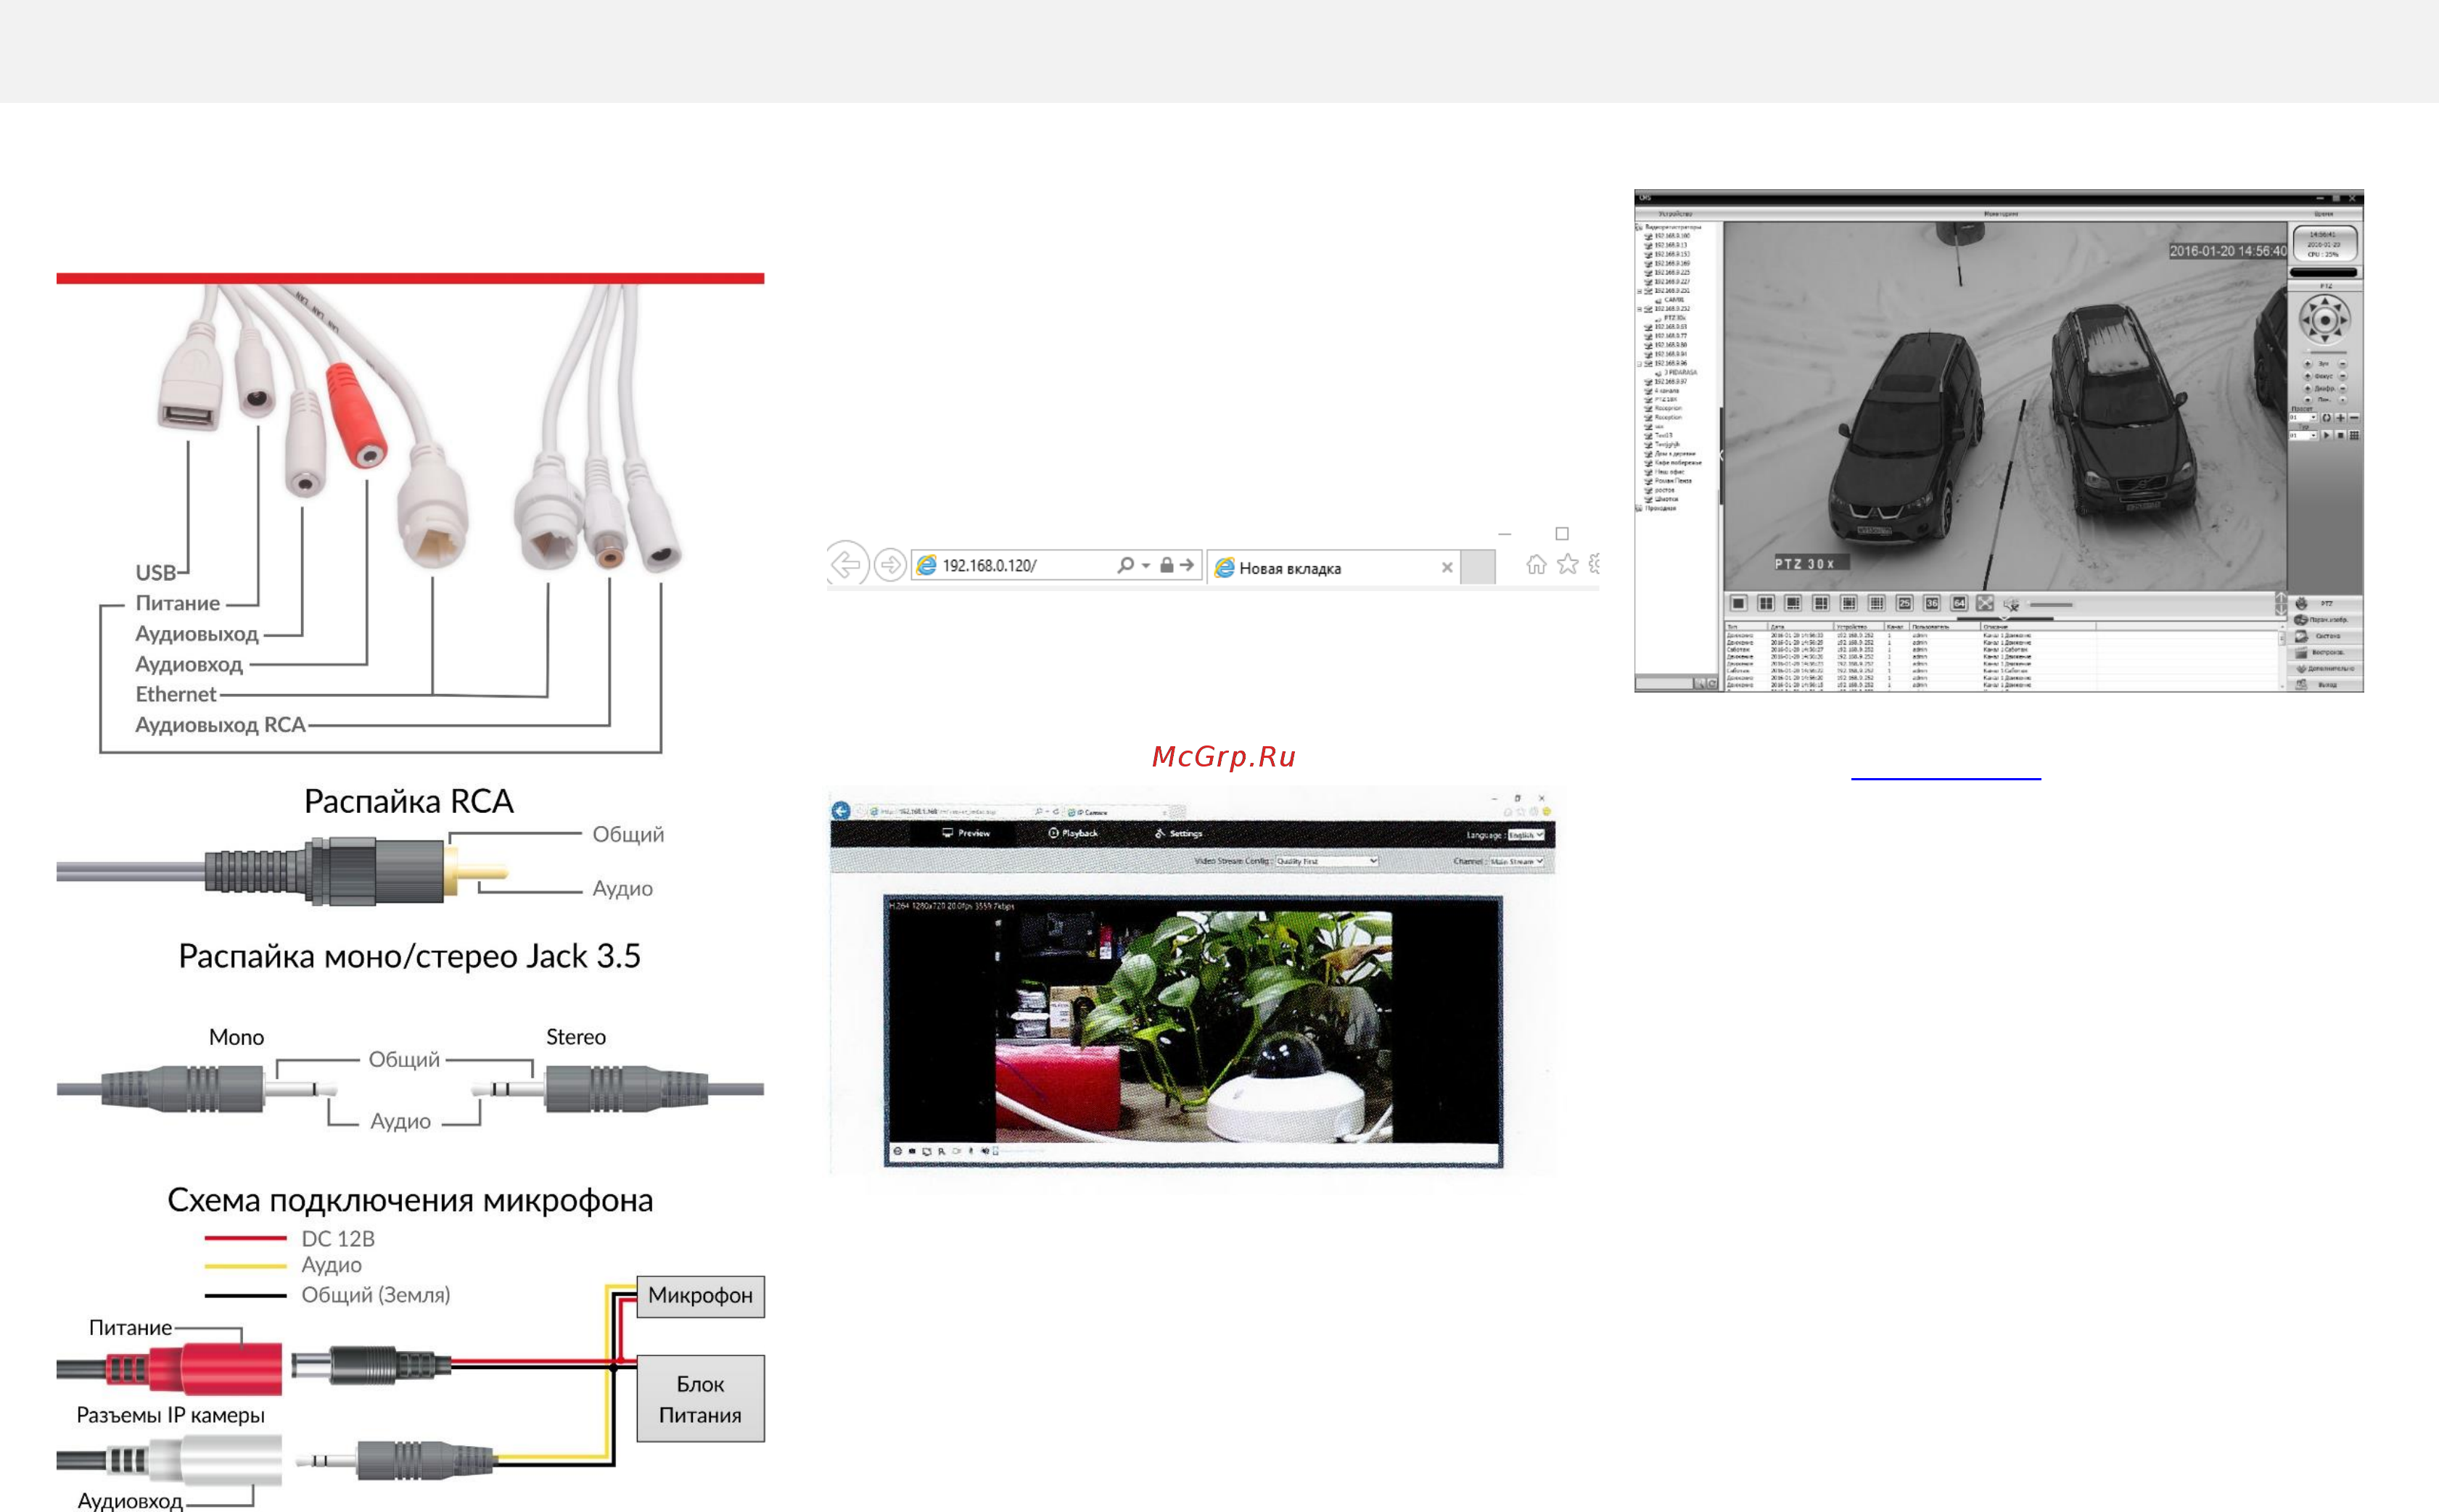Decrease zoom with minus next to Зум
Screen dimensions: 2439x1512
2343,364
